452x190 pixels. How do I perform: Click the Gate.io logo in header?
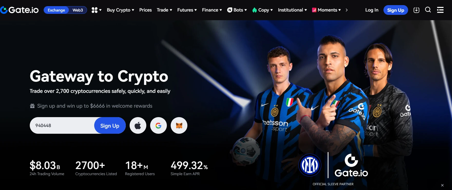tap(20, 10)
